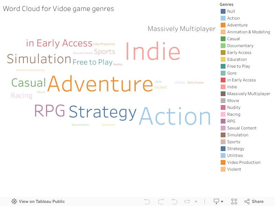Click the small 'Nudity' word in cloud
The image size is (275, 206).
[118, 64]
